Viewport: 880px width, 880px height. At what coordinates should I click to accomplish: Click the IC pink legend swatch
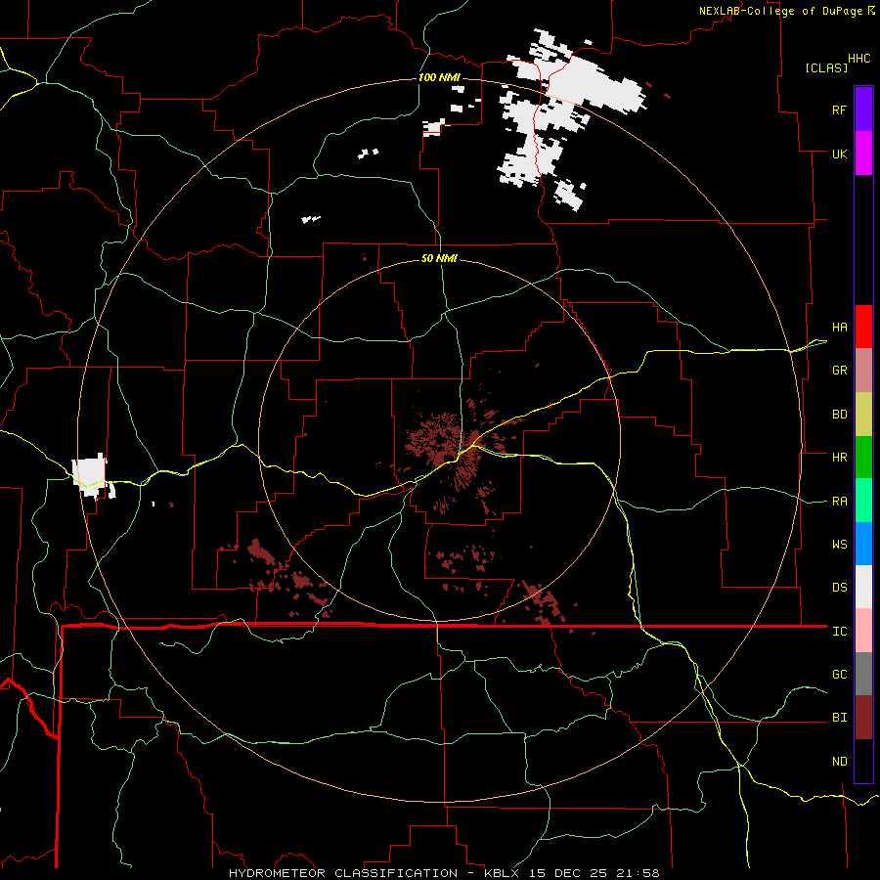[863, 631]
